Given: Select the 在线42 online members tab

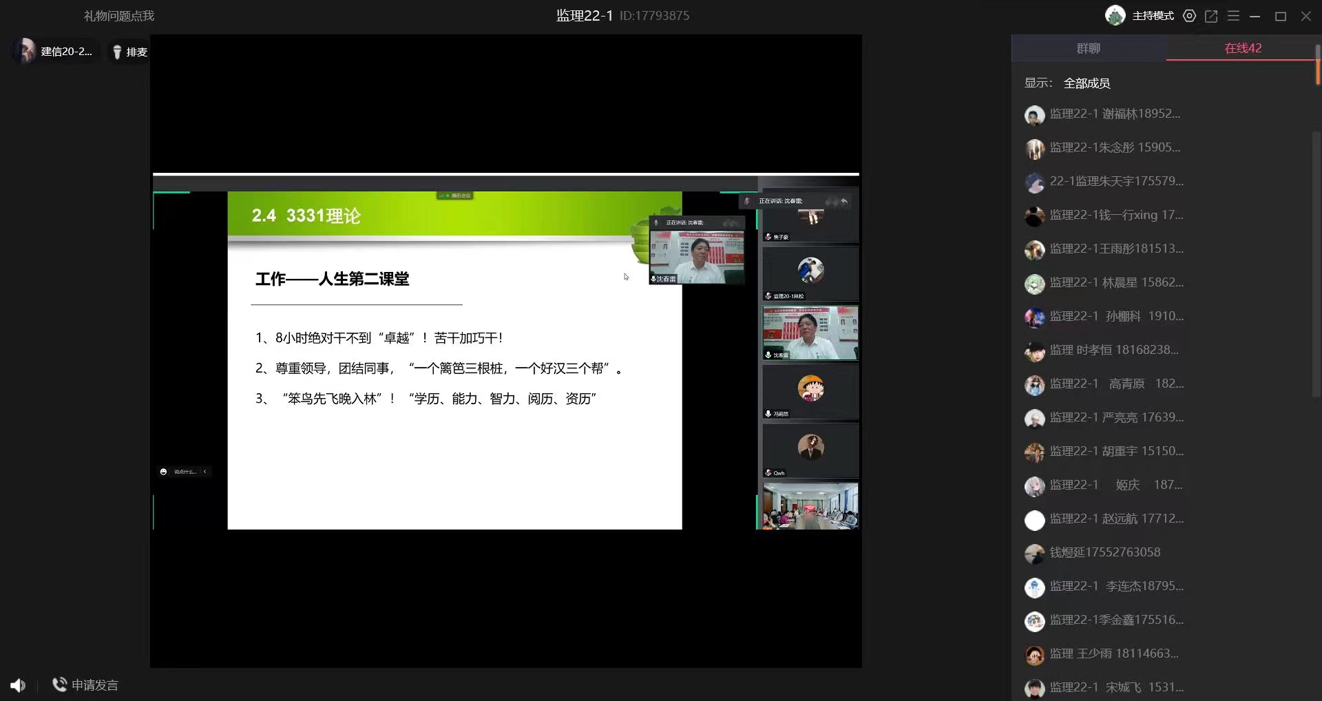Looking at the screenshot, I should tap(1242, 48).
